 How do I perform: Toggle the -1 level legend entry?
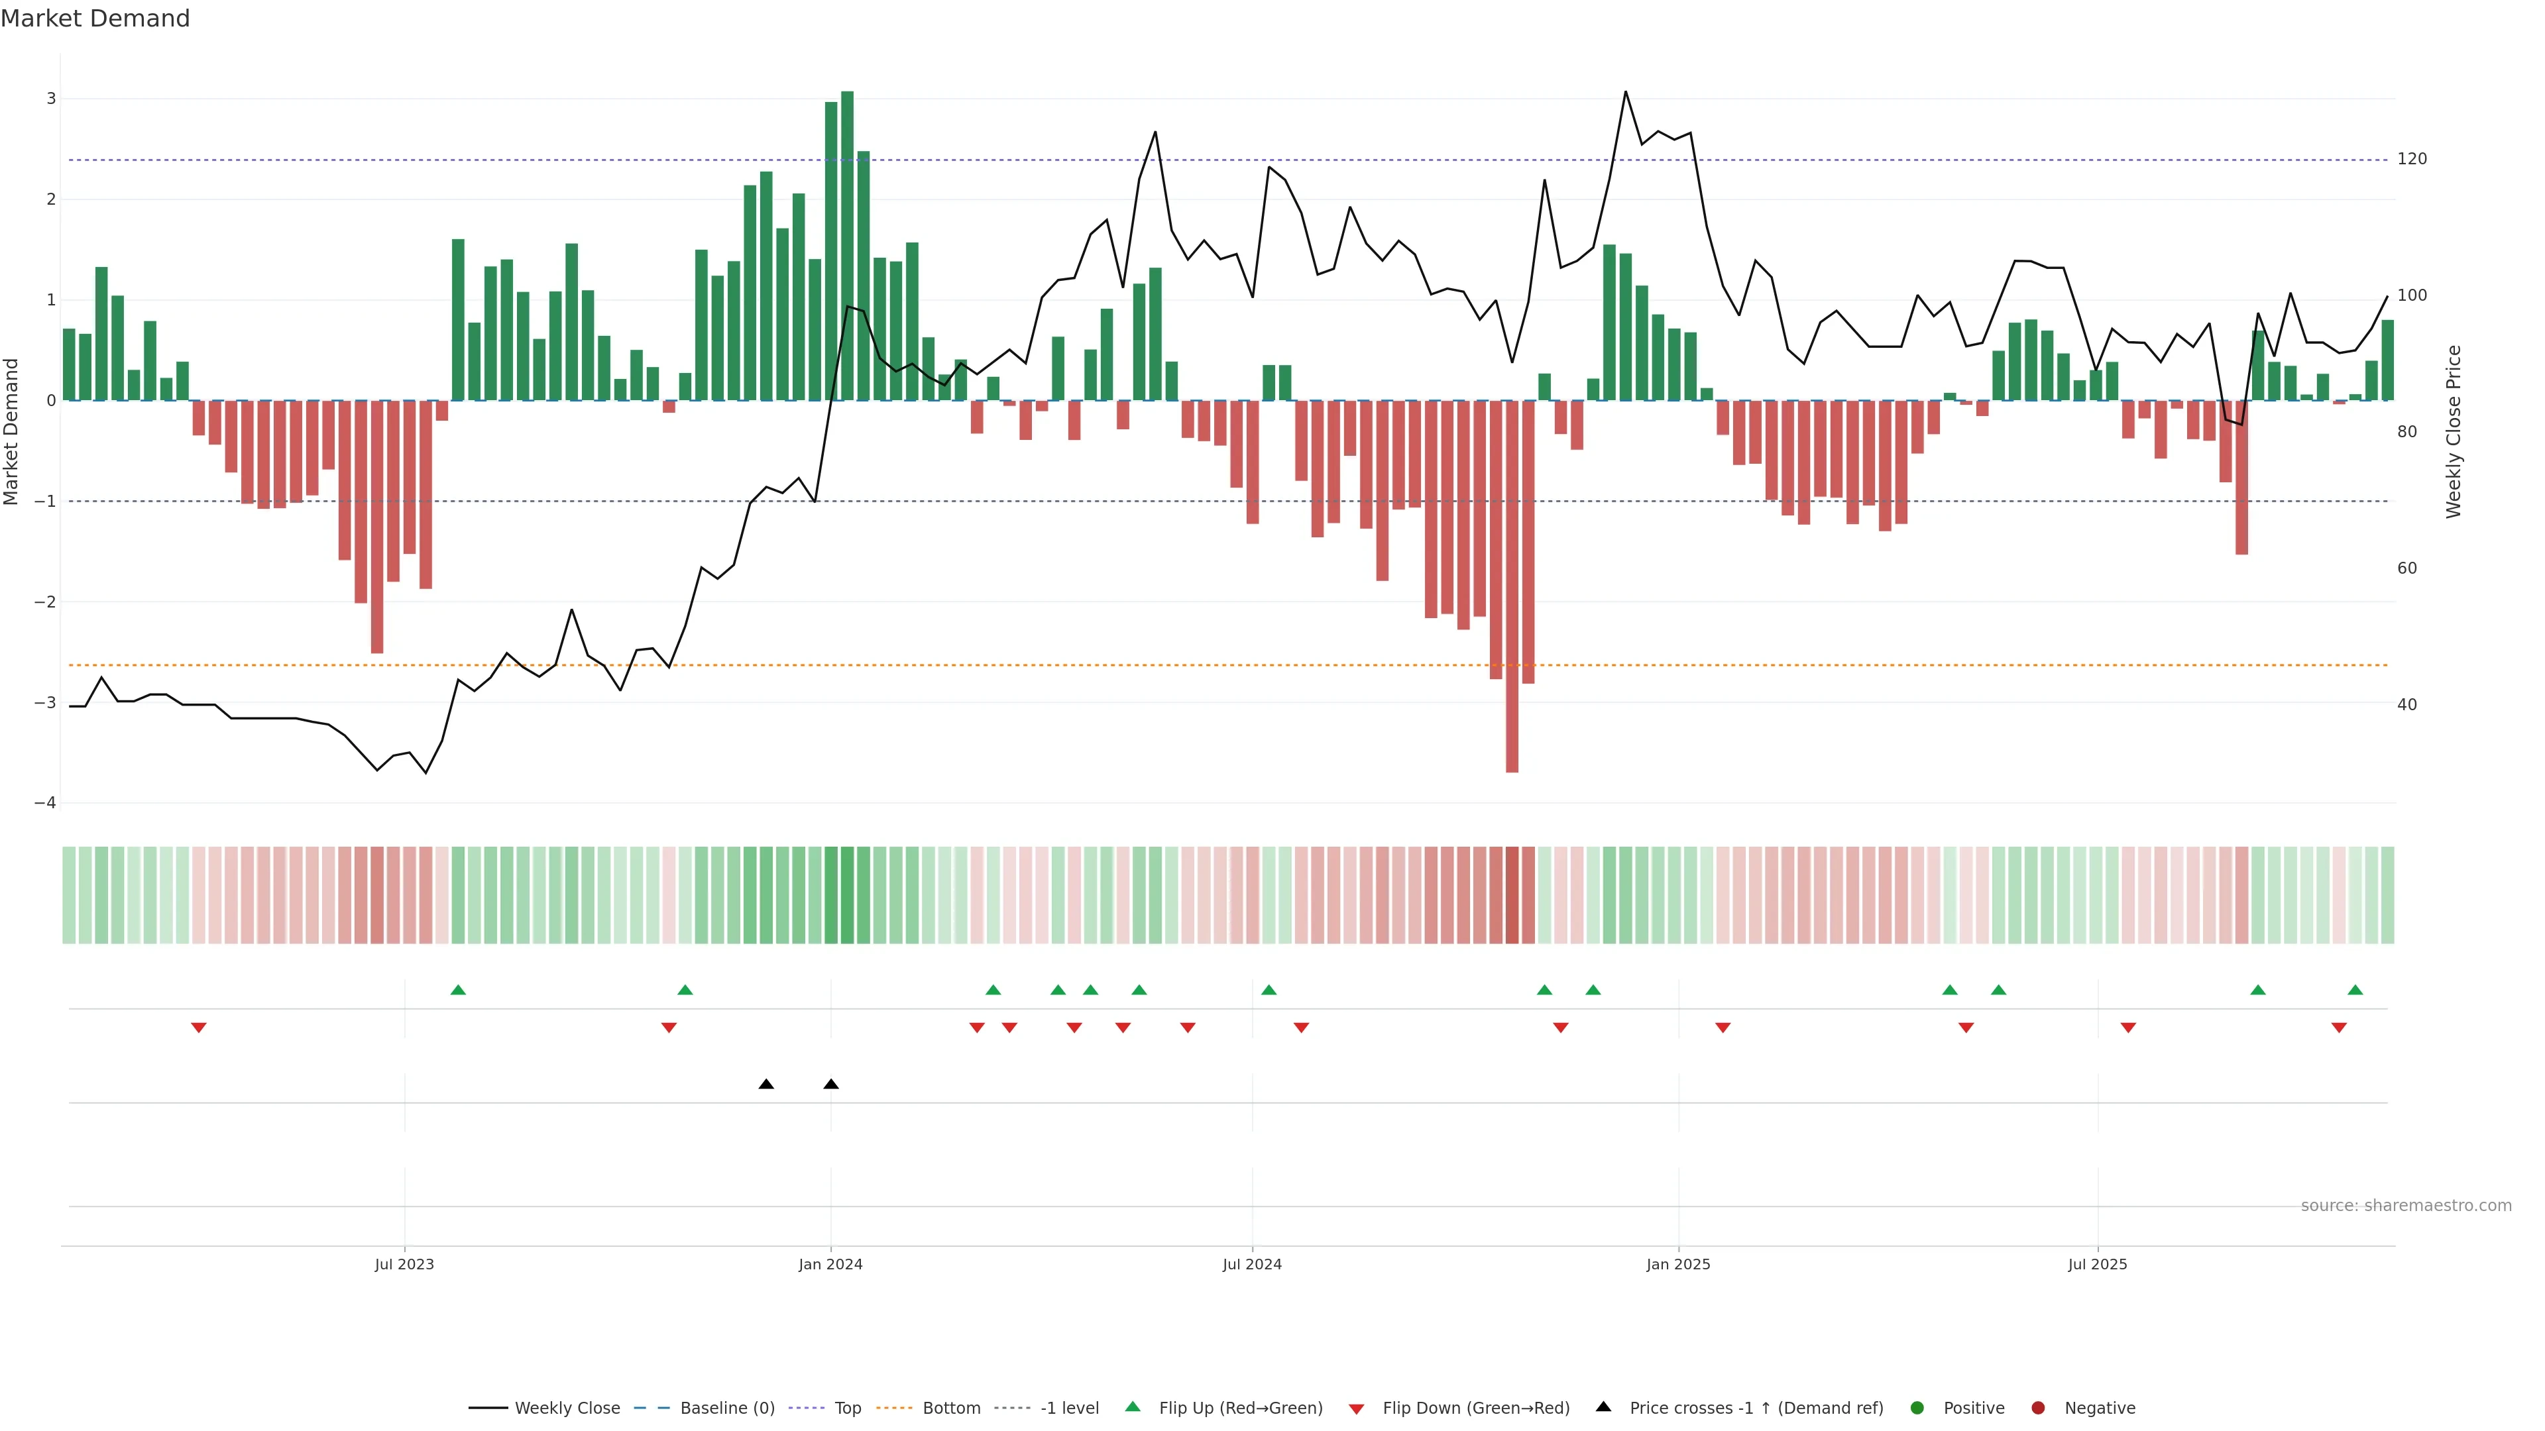tap(1069, 1408)
